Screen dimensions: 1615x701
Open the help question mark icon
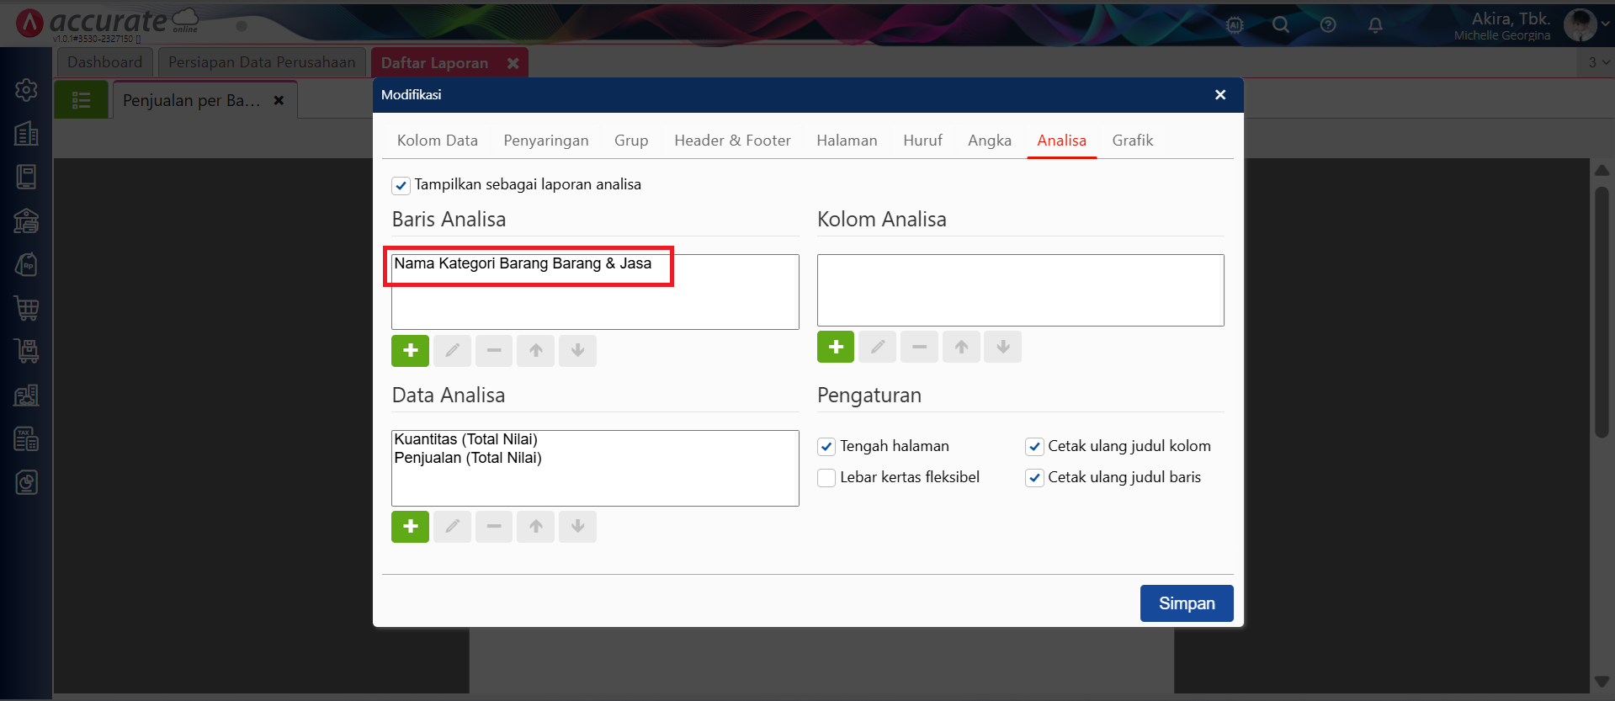click(x=1328, y=25)
